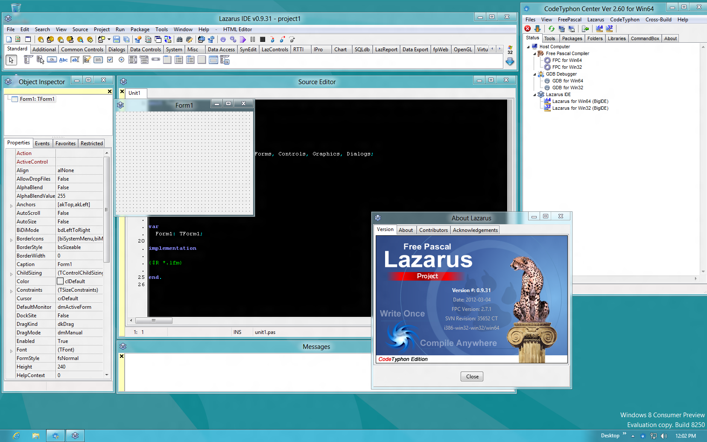Run the project with the purple Run arrow
The height and width of the screenshot is (442, 707).
pyautogui.click(x=243, y=39)
